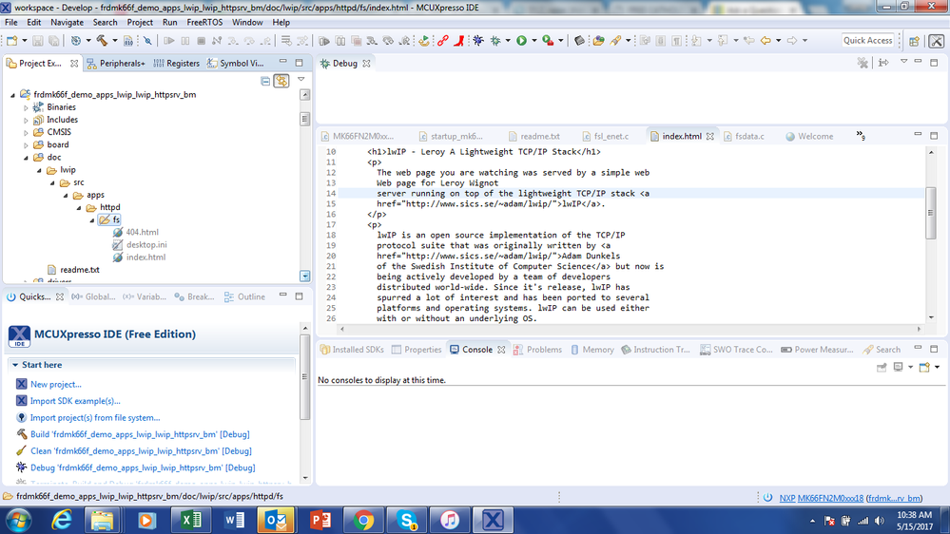
Task: Click the Run with red toolbox icon
Action: 548,41
